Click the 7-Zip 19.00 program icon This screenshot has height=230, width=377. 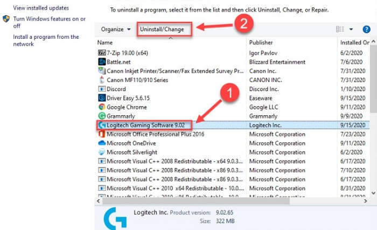click(102, 53)
